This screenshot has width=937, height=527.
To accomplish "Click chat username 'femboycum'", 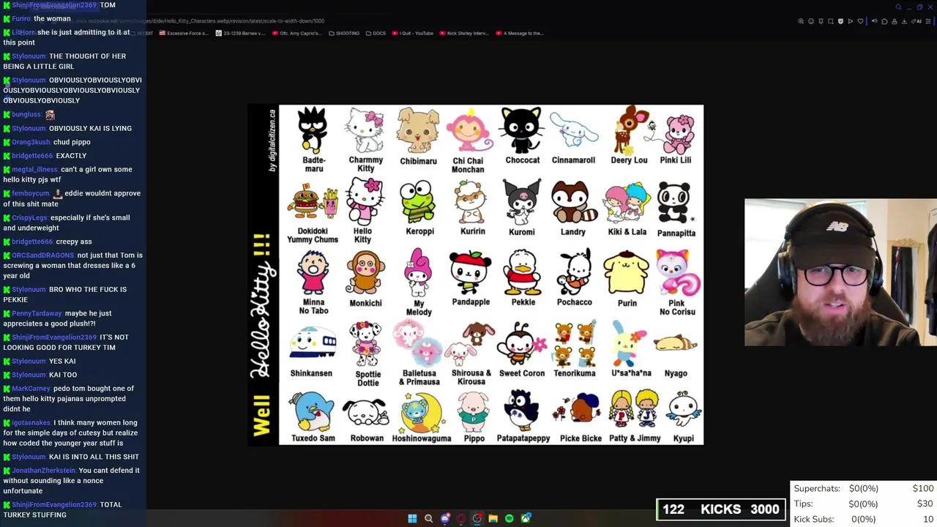I will [x=31, y=193].
